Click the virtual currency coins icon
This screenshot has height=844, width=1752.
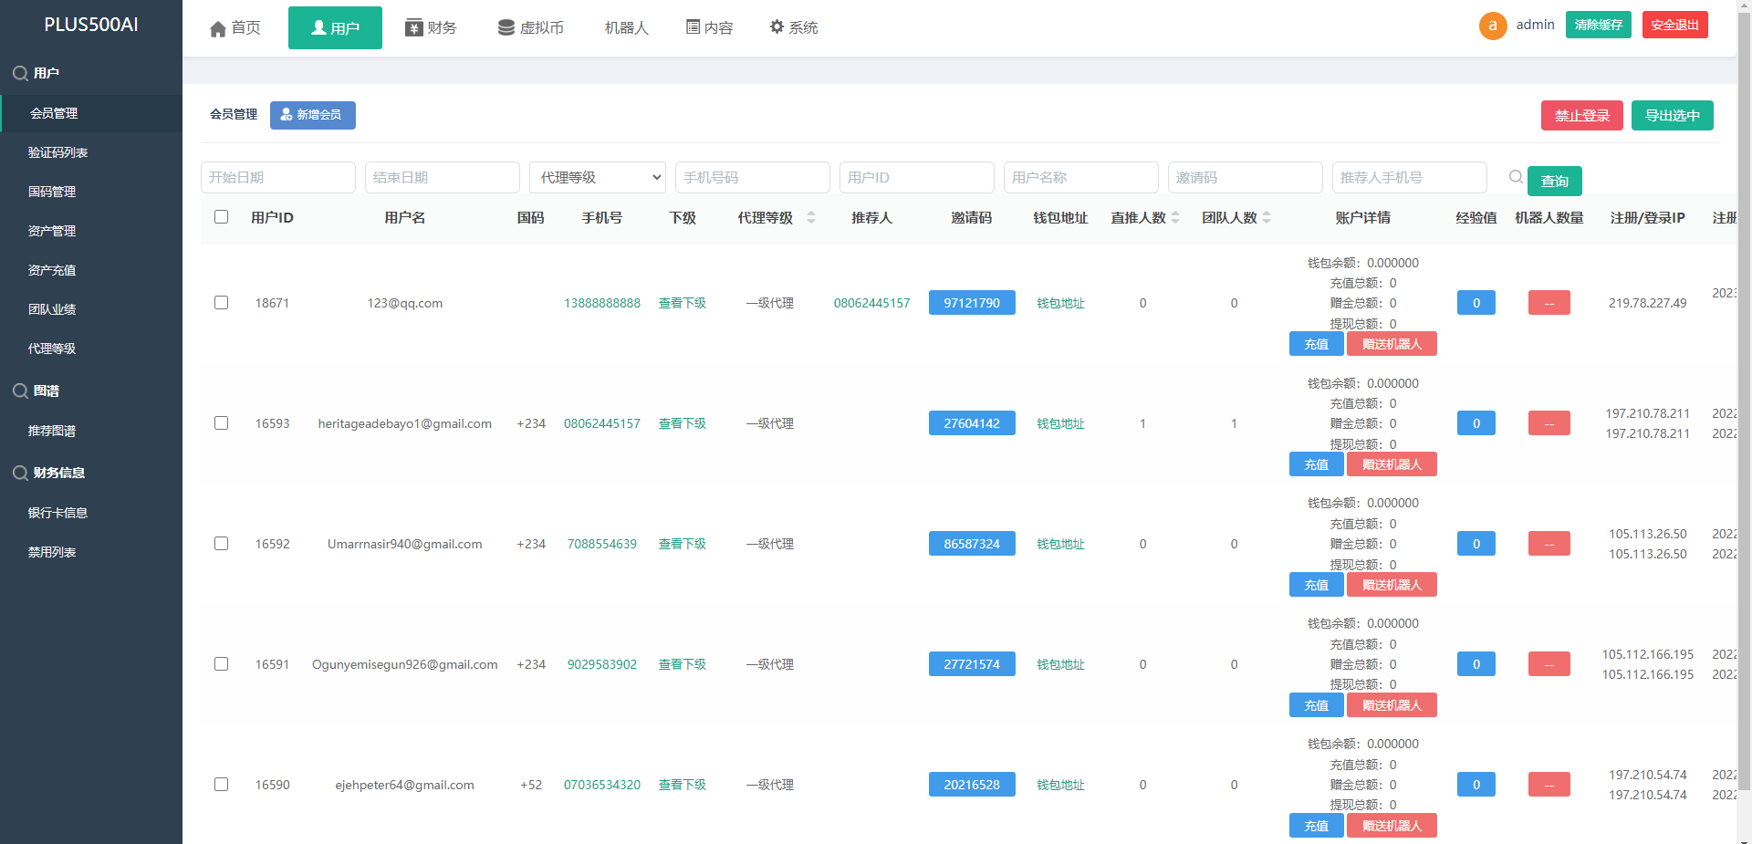pyautogui.click(x=506, y=28)
